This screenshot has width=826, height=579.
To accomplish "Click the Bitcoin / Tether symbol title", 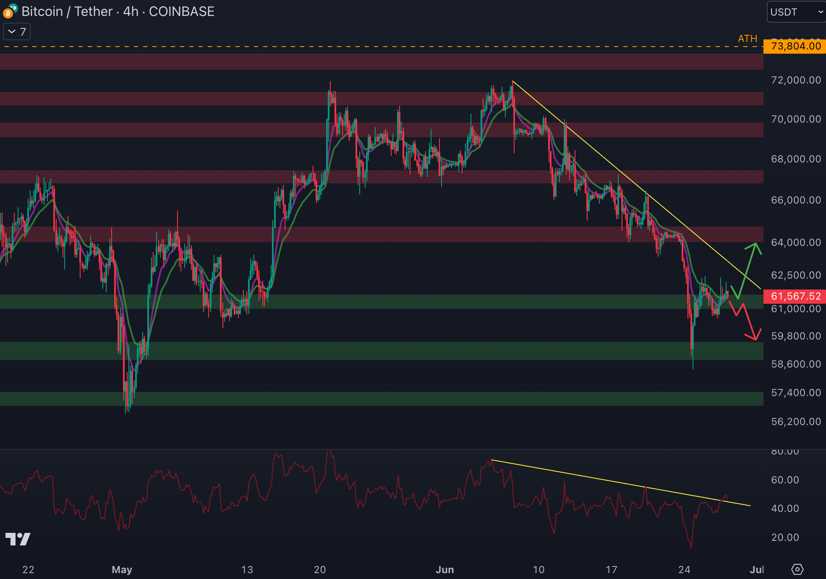I will point(67,12).
